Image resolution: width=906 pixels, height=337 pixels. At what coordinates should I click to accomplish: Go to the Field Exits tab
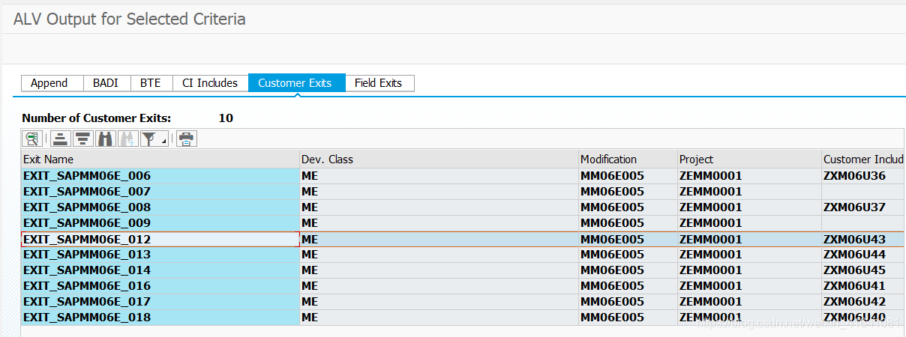(x=379, y=83)
